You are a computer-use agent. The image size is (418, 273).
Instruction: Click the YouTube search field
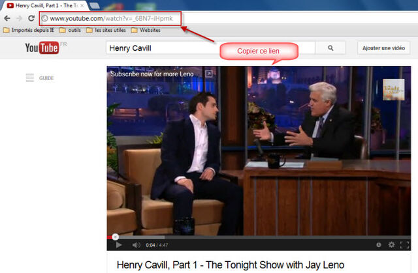(x=210, y=48)
